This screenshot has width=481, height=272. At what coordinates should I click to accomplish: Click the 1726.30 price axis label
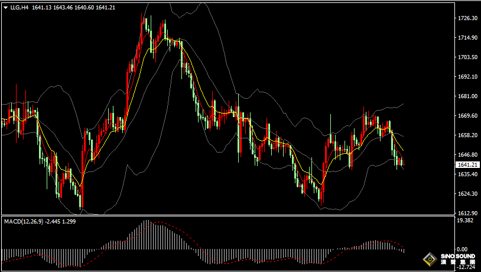click(467, 18)
